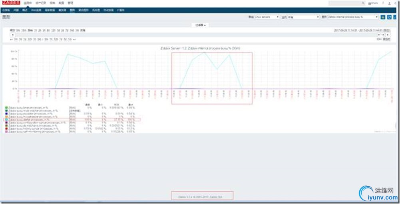400x204 pixels.
Task: Go to the Web监测 submenu tab
Action: (36, 10)
